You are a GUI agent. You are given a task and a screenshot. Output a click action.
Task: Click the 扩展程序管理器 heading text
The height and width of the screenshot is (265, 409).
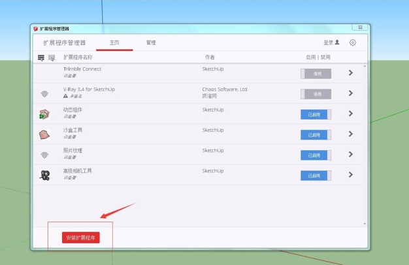point(64,42)
